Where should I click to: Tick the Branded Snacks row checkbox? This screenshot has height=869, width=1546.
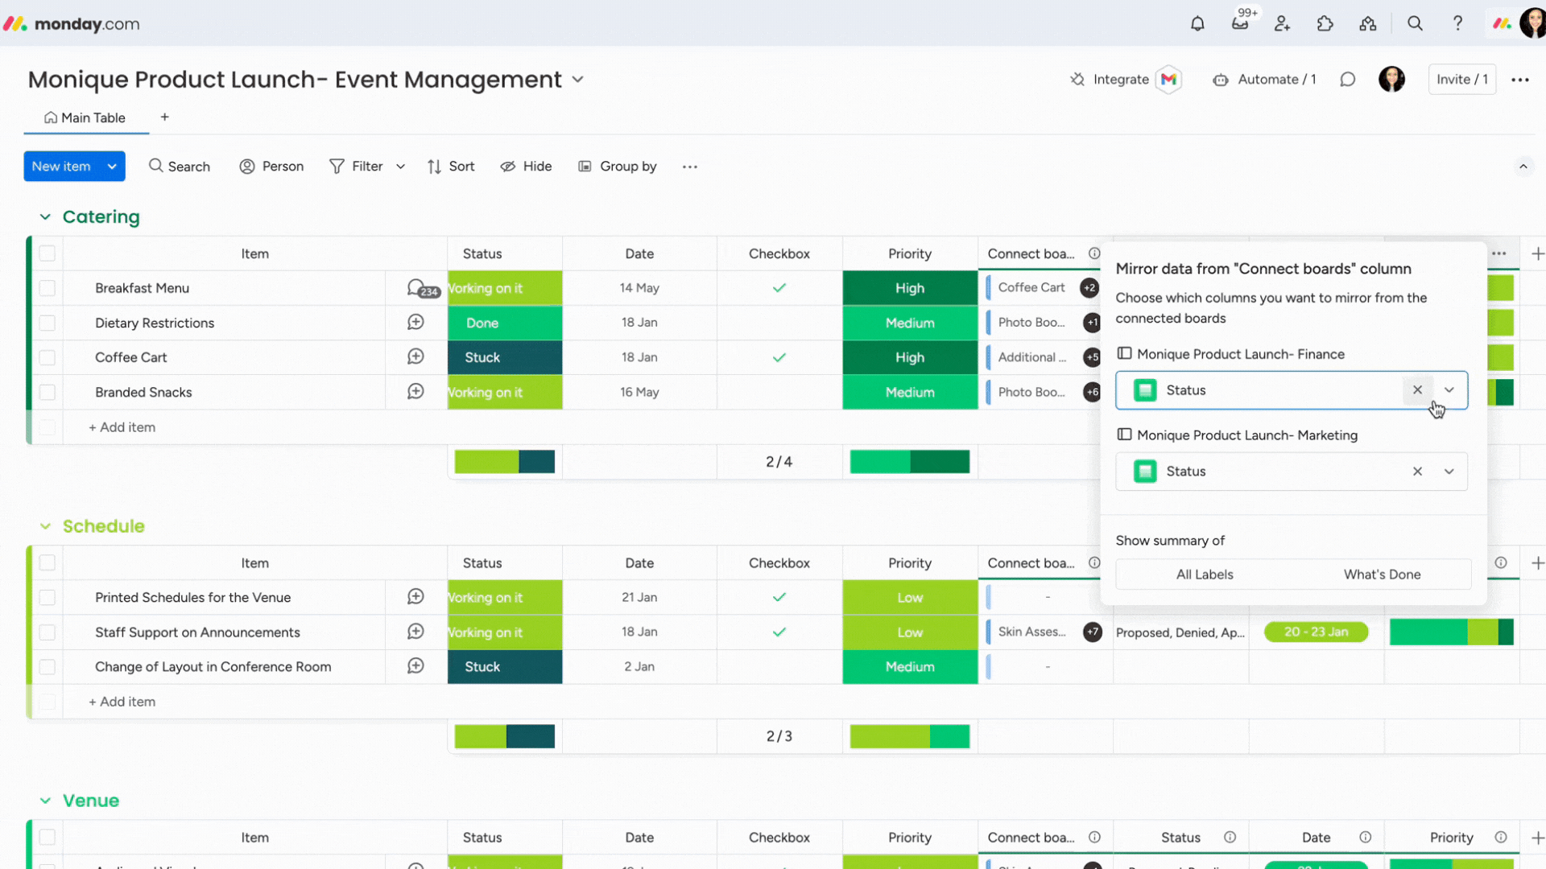click(x=48, y=392)
